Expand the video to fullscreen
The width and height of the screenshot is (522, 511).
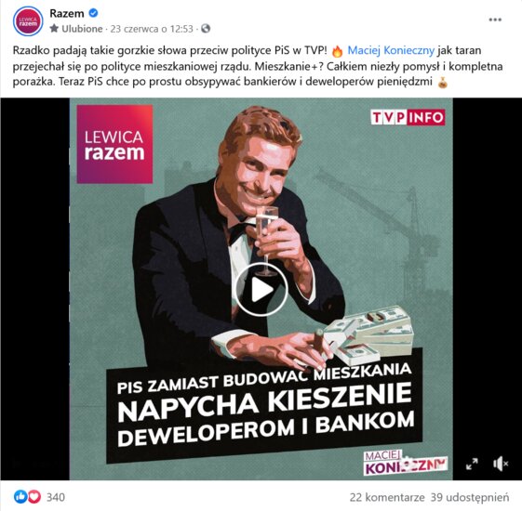click(x=472, y=464)
